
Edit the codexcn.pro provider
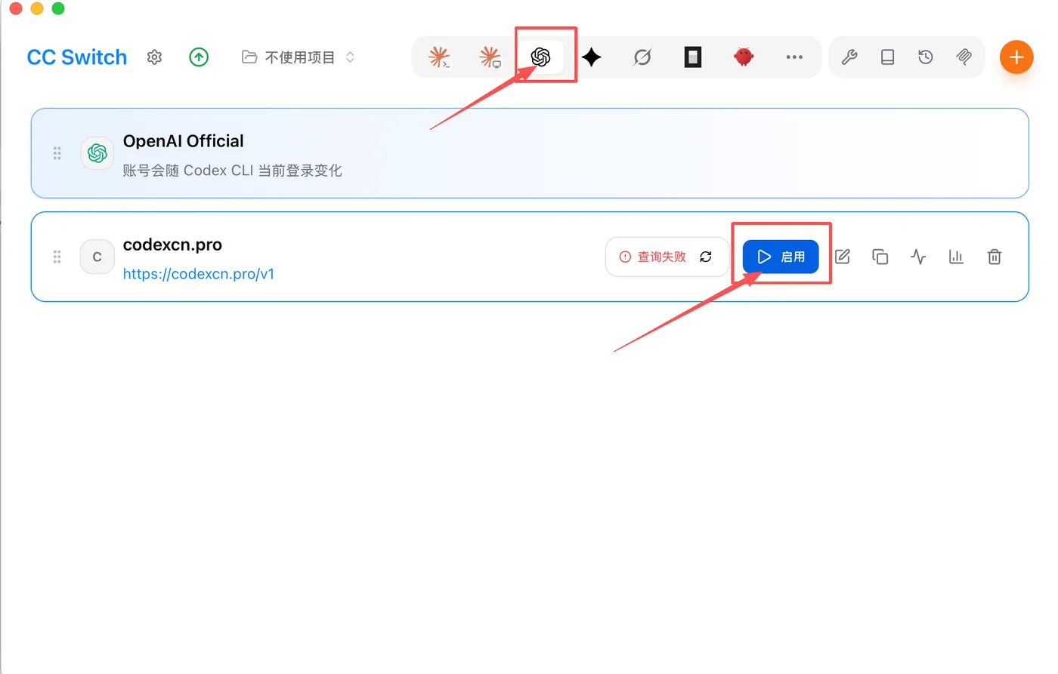coord(843,257)
